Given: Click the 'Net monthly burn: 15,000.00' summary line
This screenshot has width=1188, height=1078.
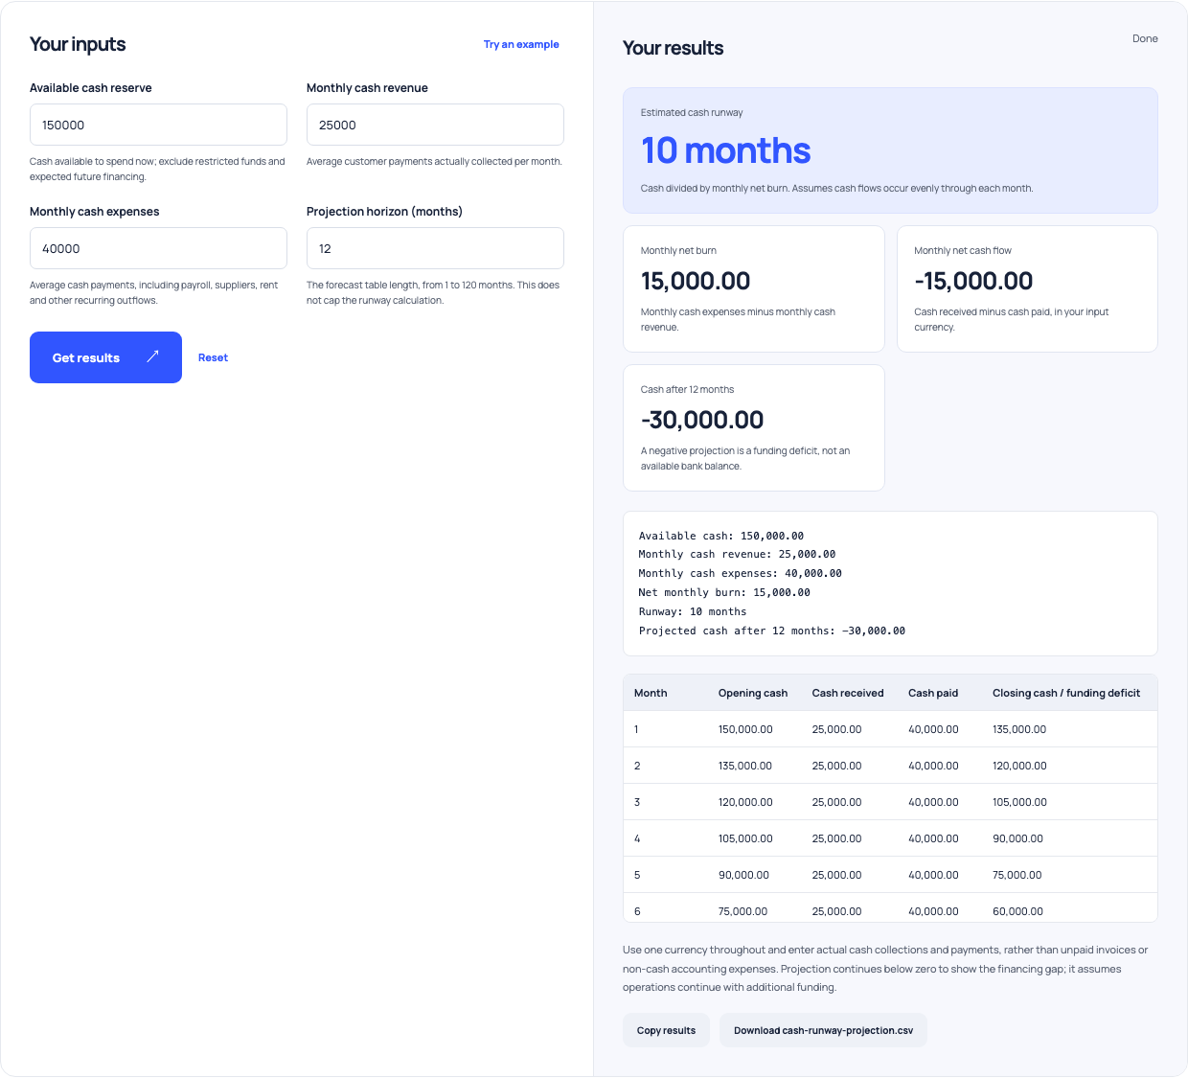Looking at the screenshot, I should point(724,592).
